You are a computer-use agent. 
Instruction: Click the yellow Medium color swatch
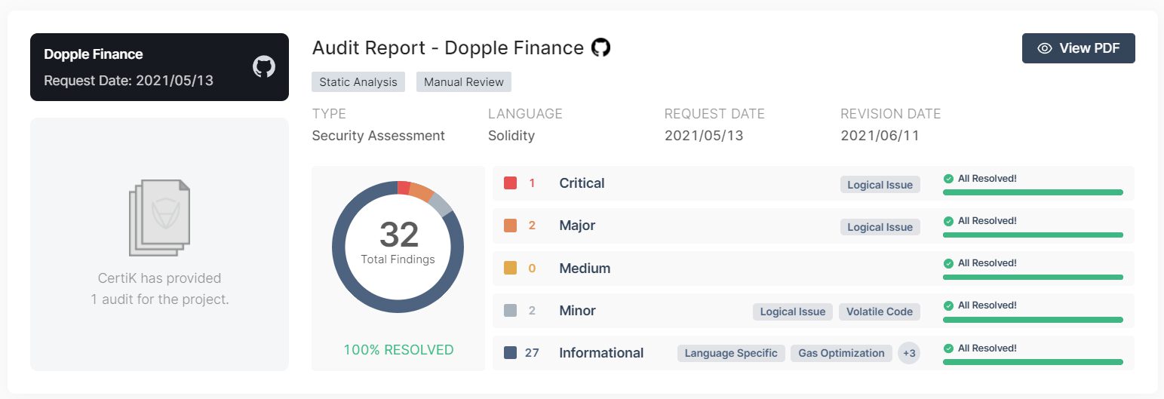click(x=510, y=268)
